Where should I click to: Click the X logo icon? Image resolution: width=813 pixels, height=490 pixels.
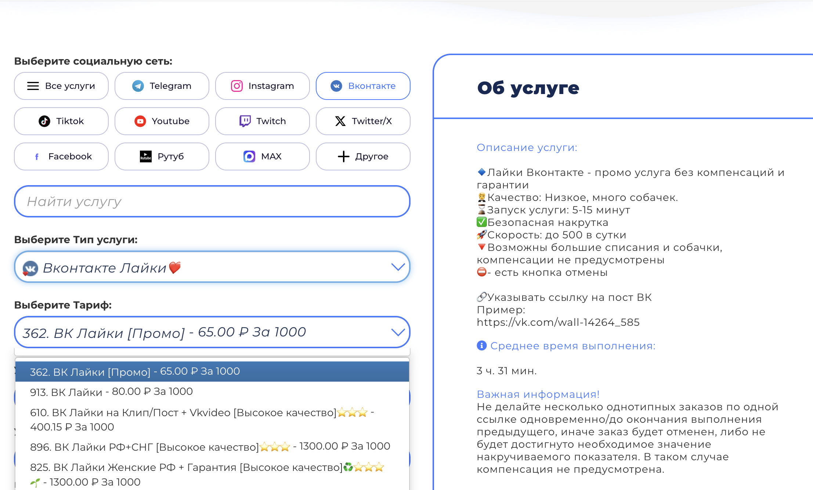click(340, 121)
